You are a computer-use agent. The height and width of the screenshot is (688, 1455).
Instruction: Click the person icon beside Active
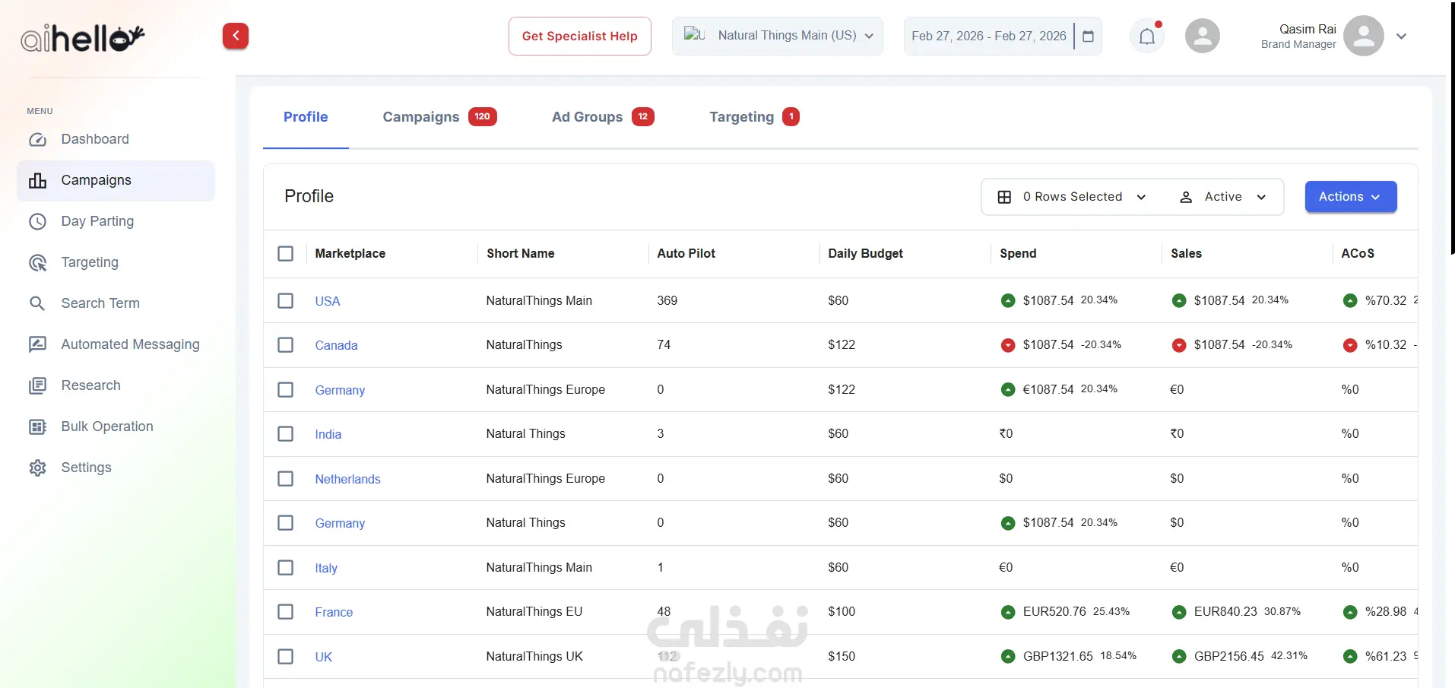pyautogui.click(x=1186, y=197)
